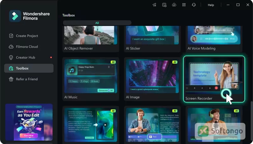Click the paper plane send icon
Screen dimensions: 253x144
[x=154, y=5]
